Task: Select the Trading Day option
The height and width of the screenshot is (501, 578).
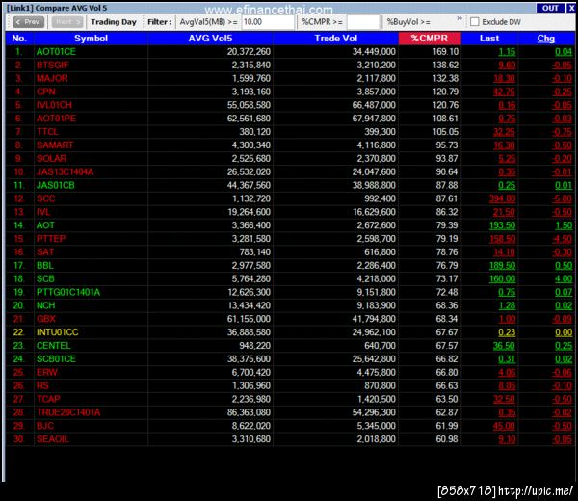Action: (x=114, y=22)
